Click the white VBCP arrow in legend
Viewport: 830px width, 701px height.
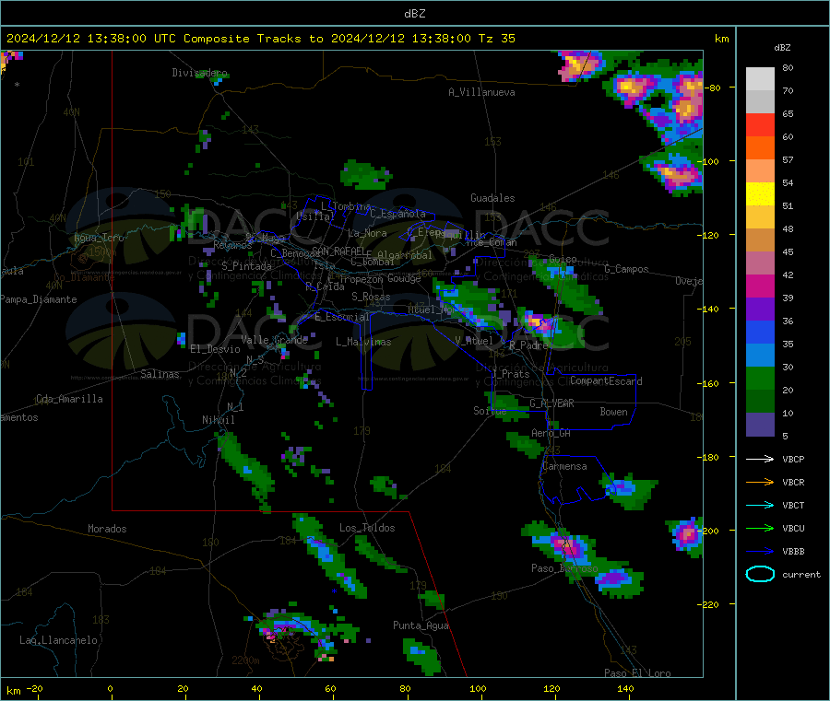760,459
